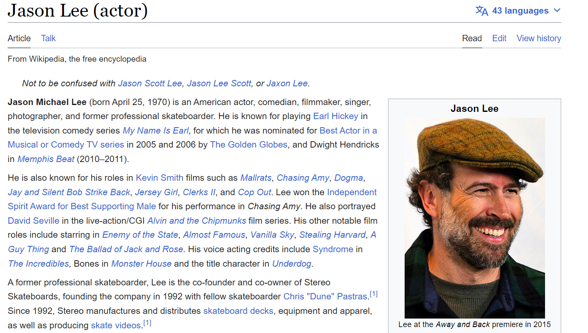This screenshot has height=333, width=588.
Task: Open the My Name Is Earl link
Action: click(156, 131)
